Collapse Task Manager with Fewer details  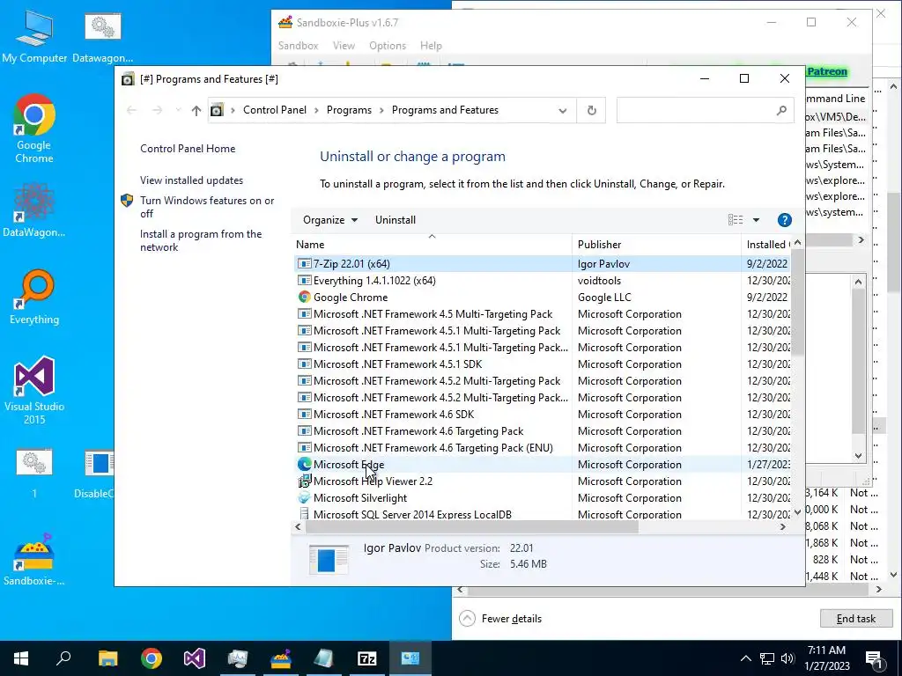point(500,619)
